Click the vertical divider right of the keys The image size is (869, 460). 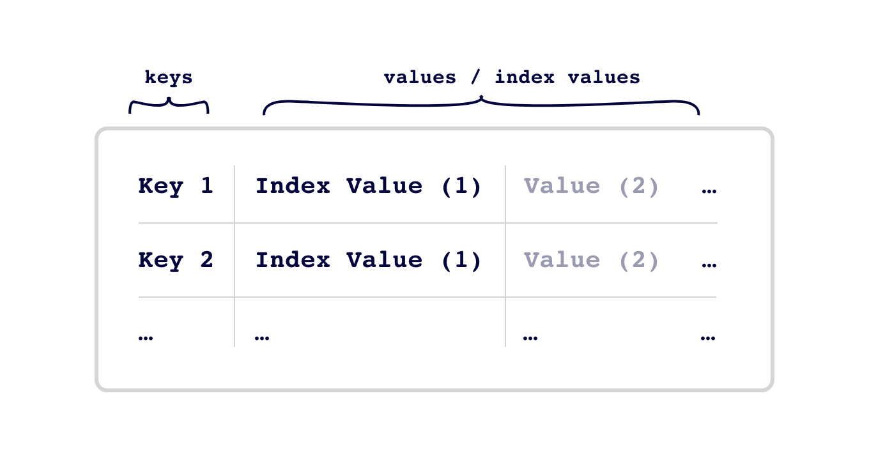point(235,256)
